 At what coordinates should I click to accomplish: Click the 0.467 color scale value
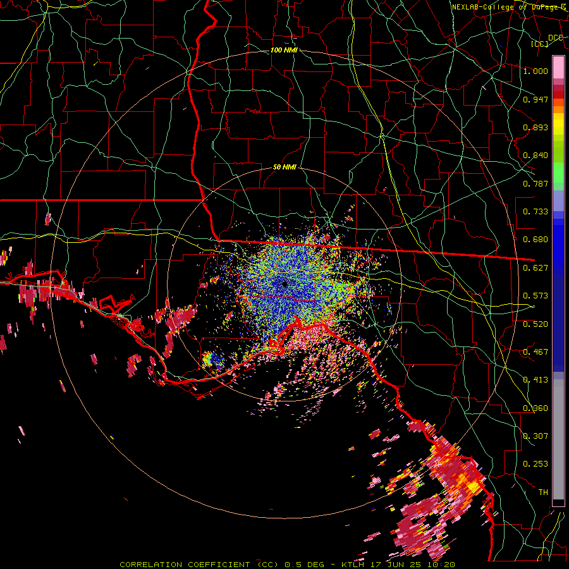point(535,352)
